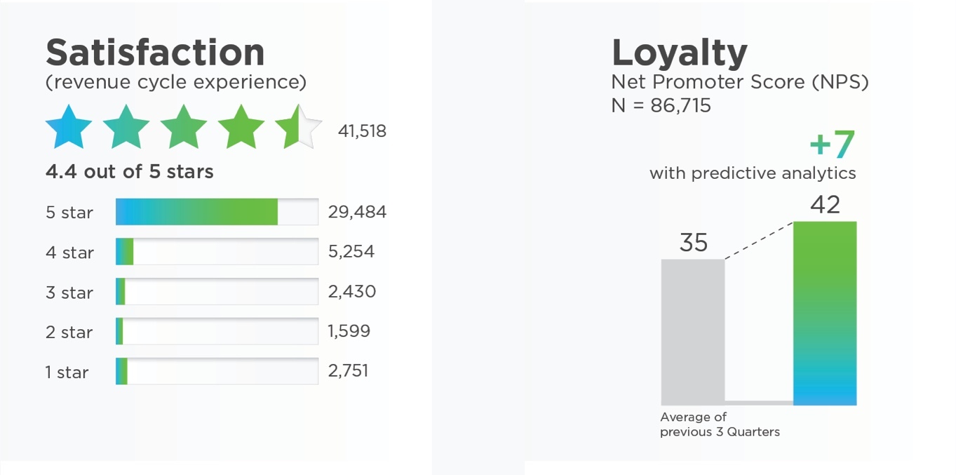Click the 3 star rating bar
This screenshot has height=475, width=956.
(217, 292)
